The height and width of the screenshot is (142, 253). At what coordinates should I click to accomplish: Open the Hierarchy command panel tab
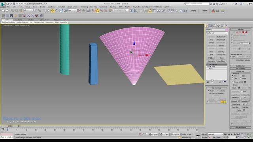coord(214,26)
